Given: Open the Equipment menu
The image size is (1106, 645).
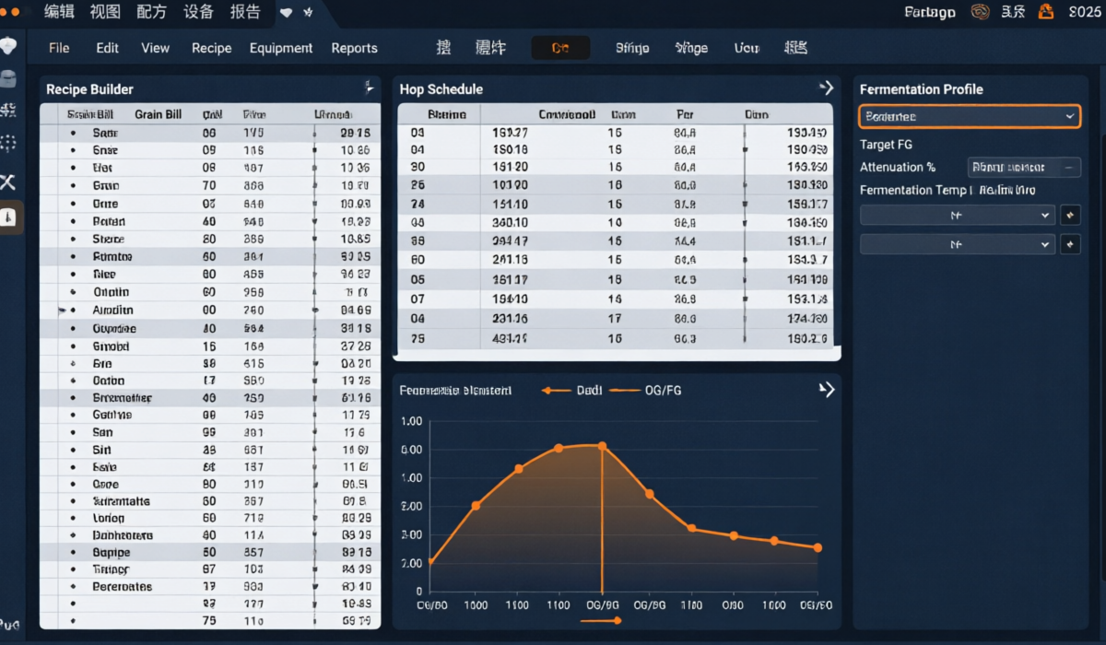Looking at the screenshot, I should coord(281,48).
